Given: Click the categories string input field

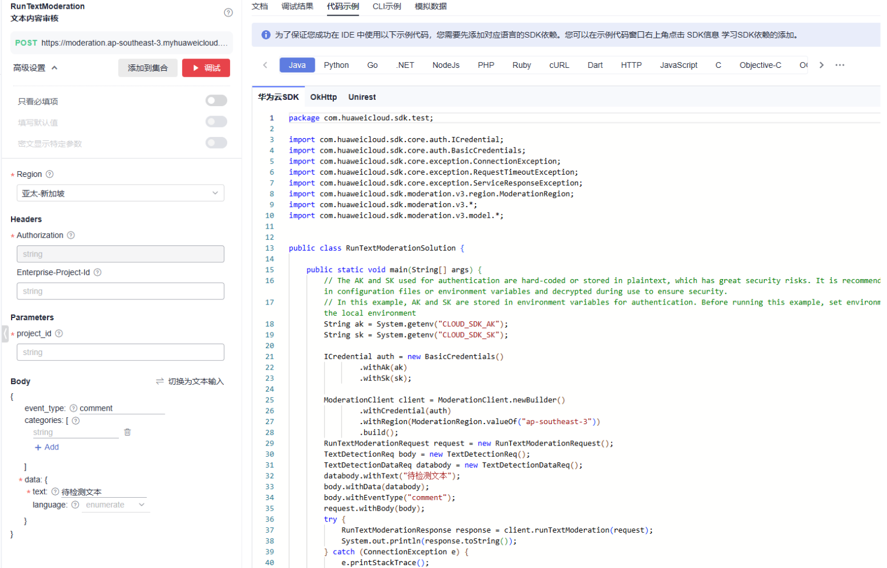Looking at the screenshot, I should (75, 432).
